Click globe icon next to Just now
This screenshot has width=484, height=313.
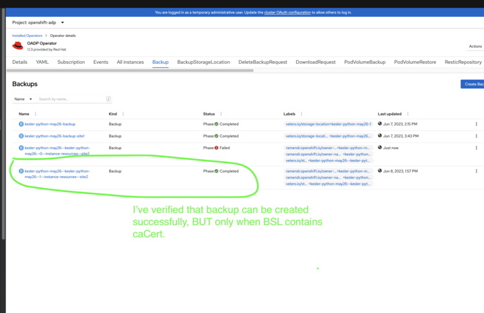tap(380, 148)
